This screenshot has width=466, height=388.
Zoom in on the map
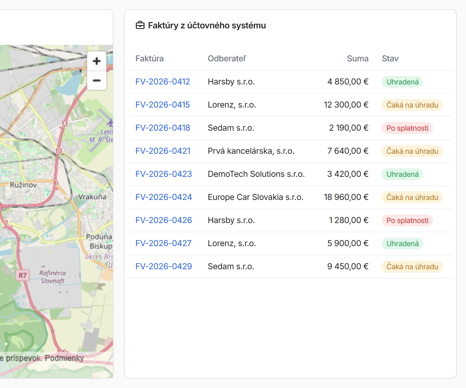(97, 61)
